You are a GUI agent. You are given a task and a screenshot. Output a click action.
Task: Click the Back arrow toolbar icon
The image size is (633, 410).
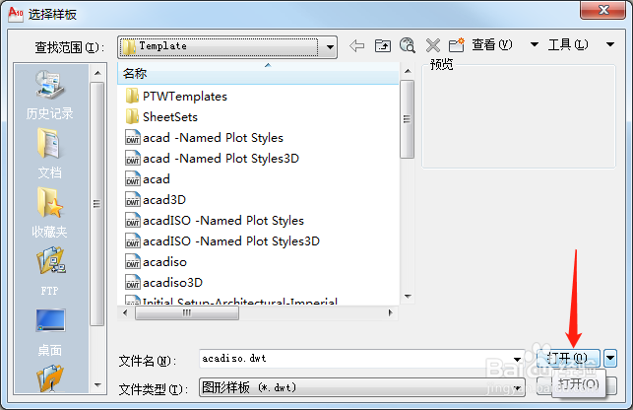[x=357, y=45]
